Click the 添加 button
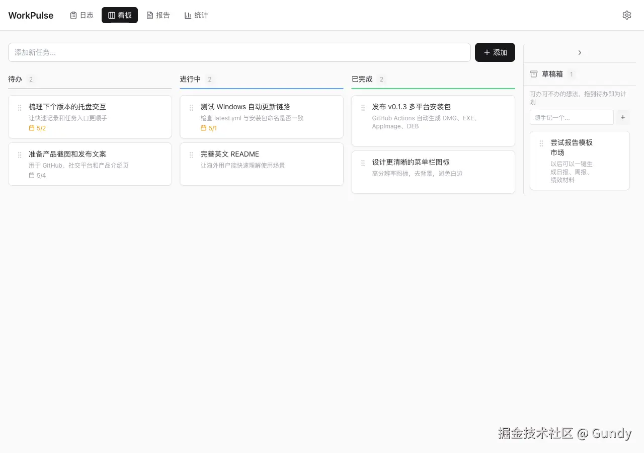Image resolution: width=644 pixels, height=453 pixels. pyautogui.click(x=495, y=52)
